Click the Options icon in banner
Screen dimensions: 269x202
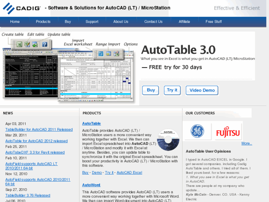click(116, 54)
